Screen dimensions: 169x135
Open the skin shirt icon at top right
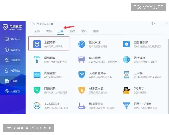click(x=153, y=24)
